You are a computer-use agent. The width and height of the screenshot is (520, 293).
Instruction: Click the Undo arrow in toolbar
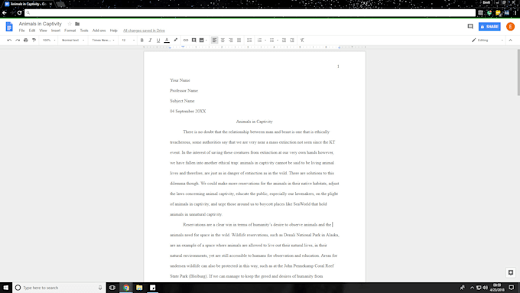(9, 40)
